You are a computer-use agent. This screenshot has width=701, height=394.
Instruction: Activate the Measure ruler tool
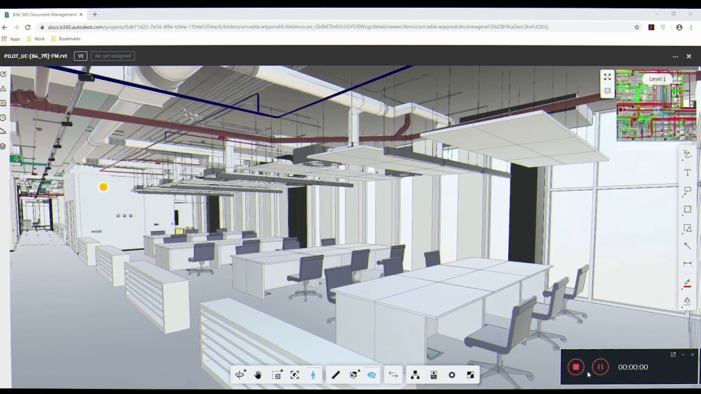[336, 375]
